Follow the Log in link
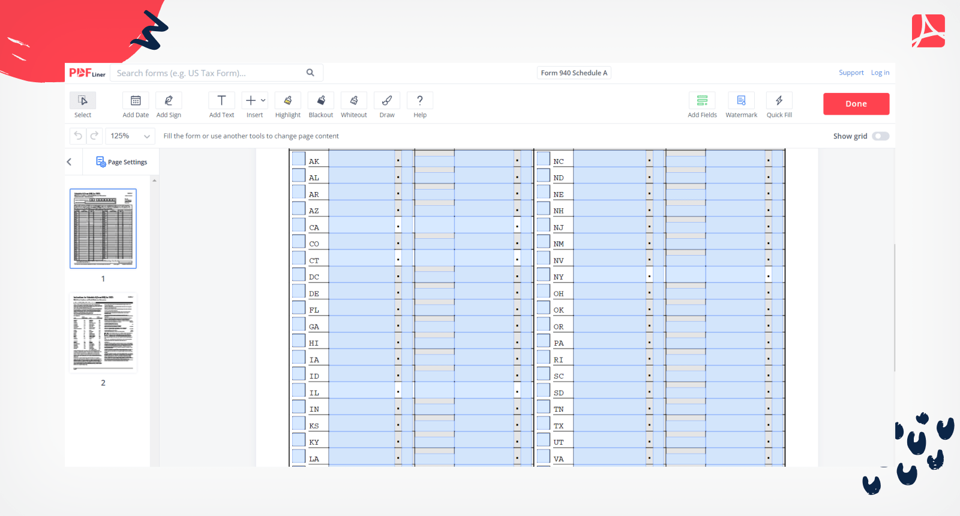 (880, 73)
